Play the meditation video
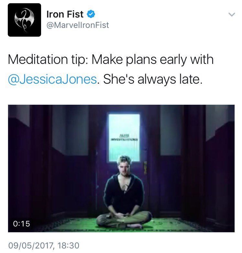 point(121,168)
